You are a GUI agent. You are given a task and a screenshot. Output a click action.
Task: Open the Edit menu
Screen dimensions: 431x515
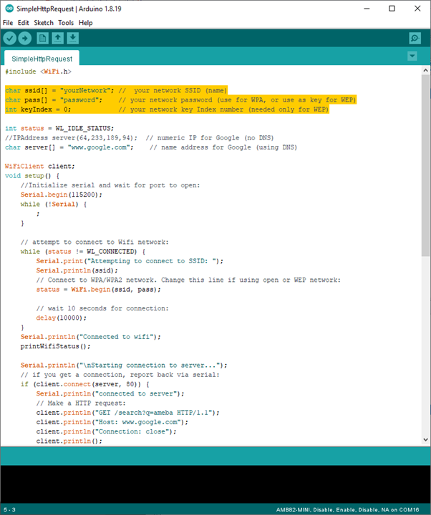[x=24, y=23]
